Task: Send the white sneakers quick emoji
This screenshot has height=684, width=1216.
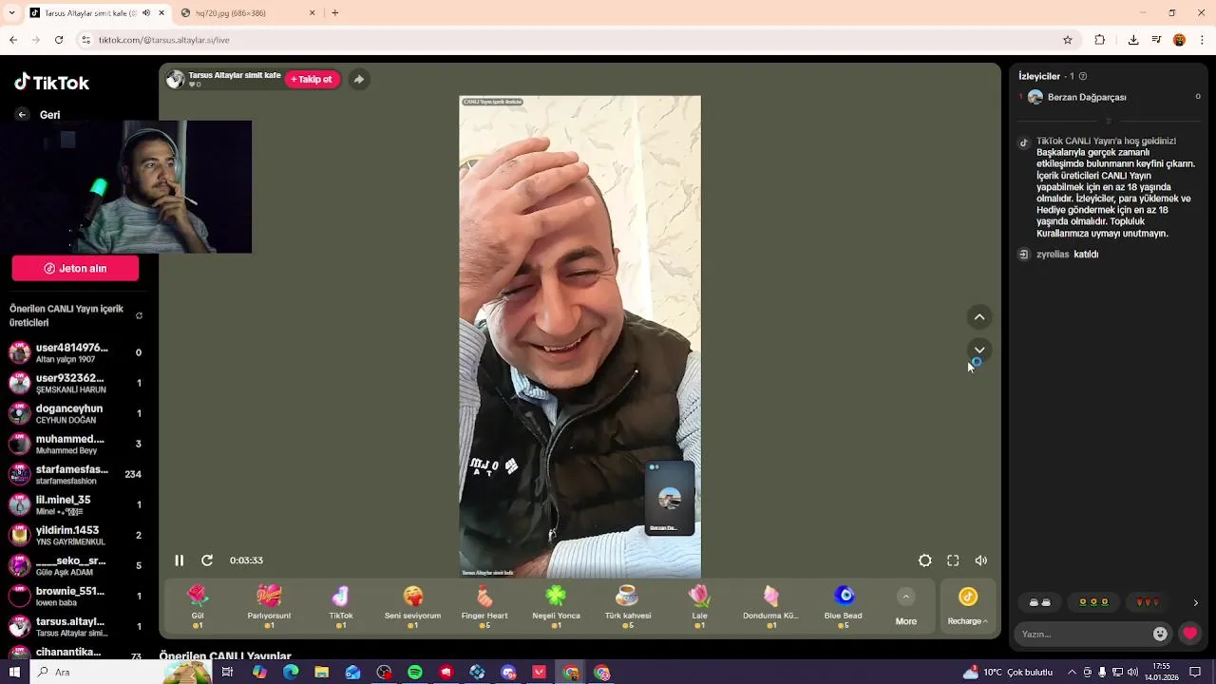Action: coord(1040,602)
